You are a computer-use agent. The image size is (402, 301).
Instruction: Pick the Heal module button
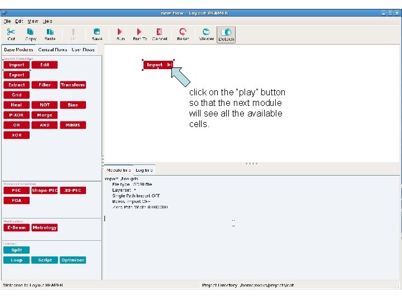click(x=17, y=105)
